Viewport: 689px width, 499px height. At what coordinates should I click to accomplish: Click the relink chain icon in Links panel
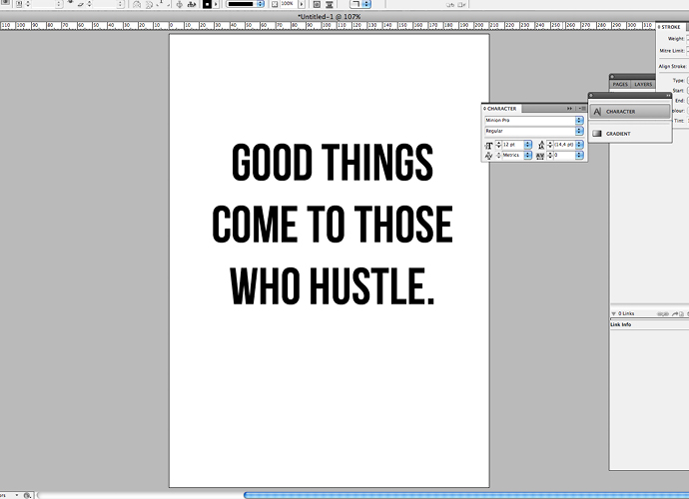tap(663, 313)
